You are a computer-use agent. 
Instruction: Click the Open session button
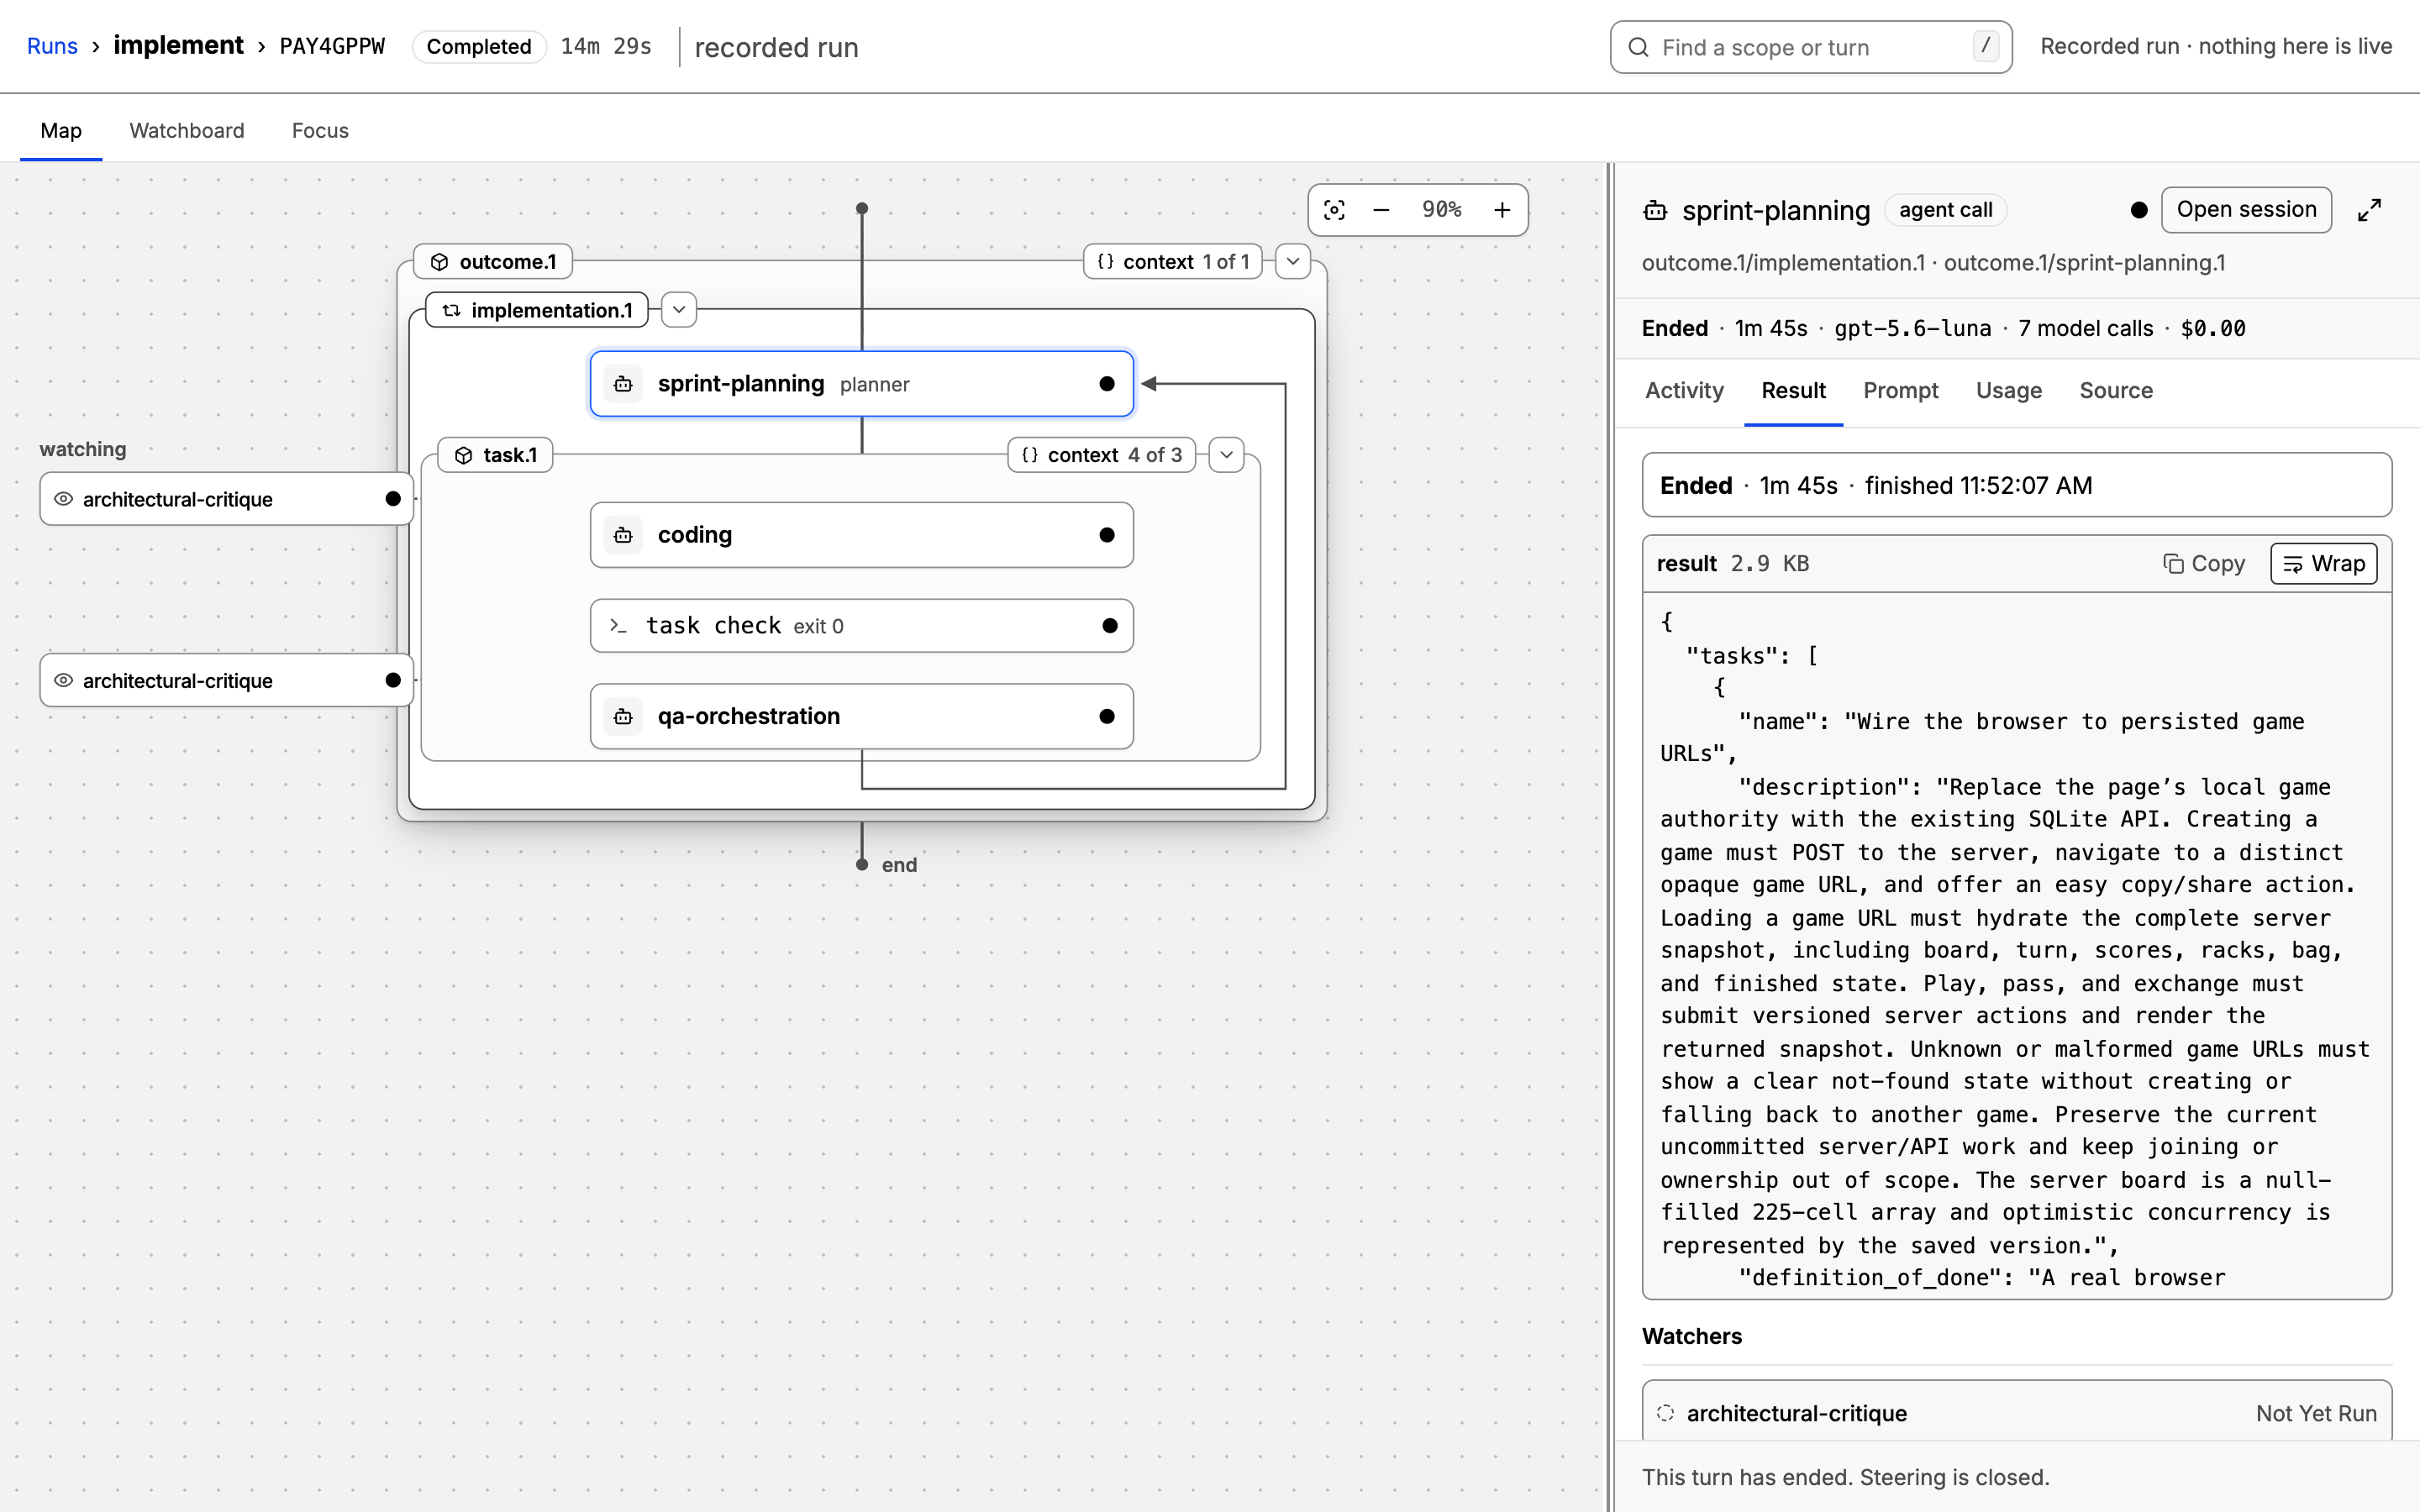coord(2246,210)
